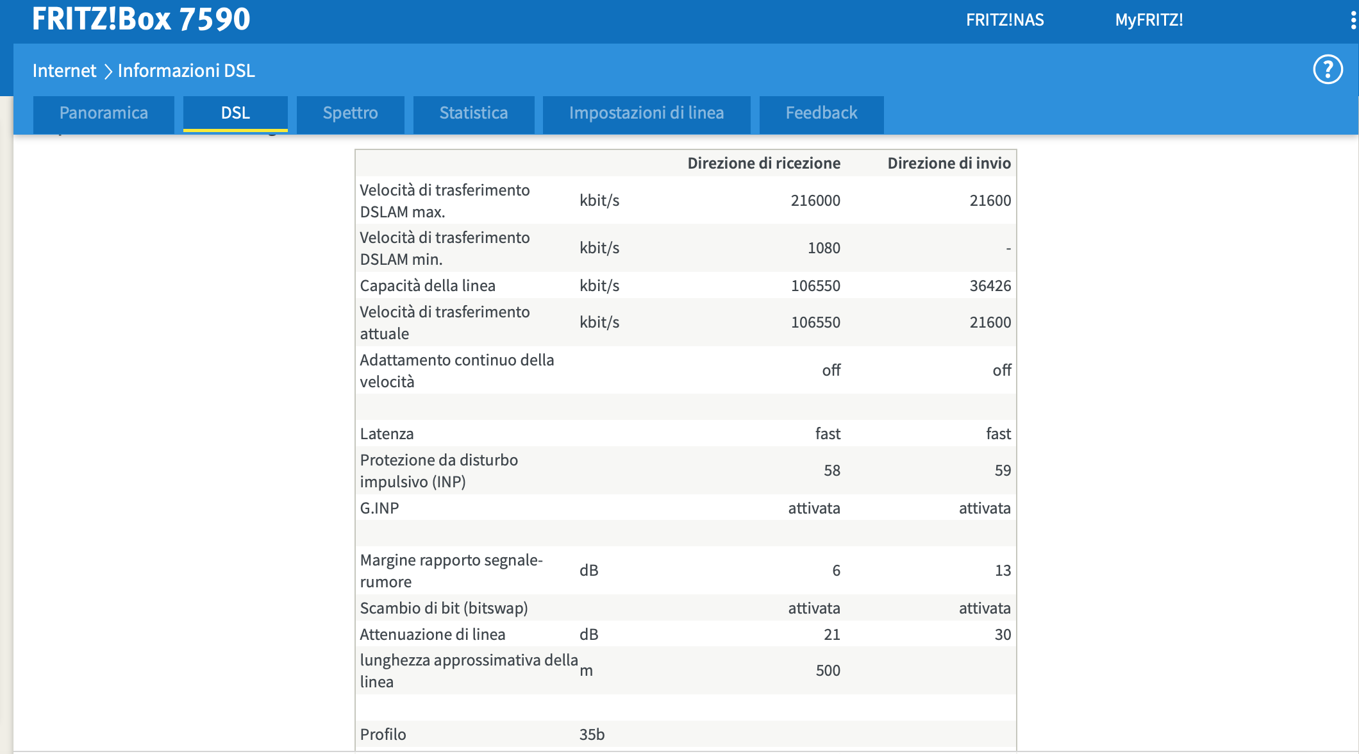Screen dimensions: 1359x754
Task: Open the help question mark icon
Action: click(x=1328, y=69)
